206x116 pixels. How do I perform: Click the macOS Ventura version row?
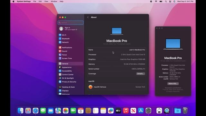coord(117,87)
